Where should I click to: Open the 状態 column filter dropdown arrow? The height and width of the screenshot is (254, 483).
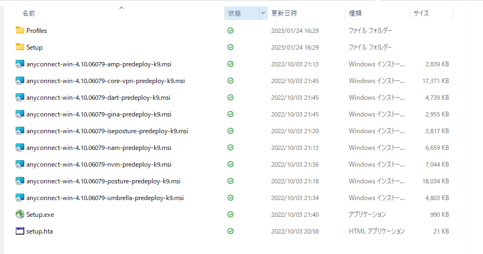click(264, 13)
